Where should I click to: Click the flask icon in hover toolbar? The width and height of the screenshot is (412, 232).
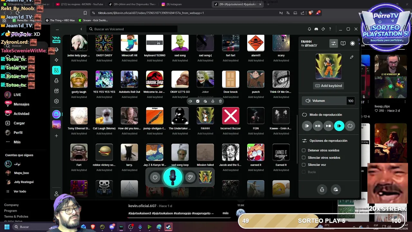pyautogui.click(x=213, y=101)
